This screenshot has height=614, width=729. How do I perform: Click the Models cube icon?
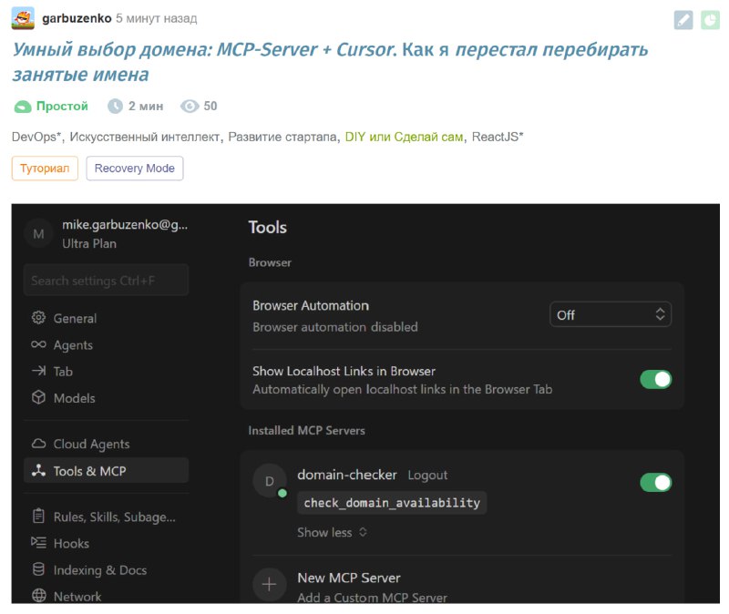38,397
